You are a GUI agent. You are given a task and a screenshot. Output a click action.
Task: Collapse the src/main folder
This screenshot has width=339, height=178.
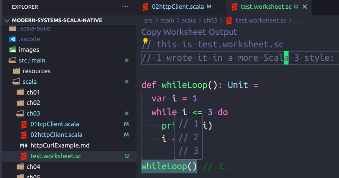[32, 61]
